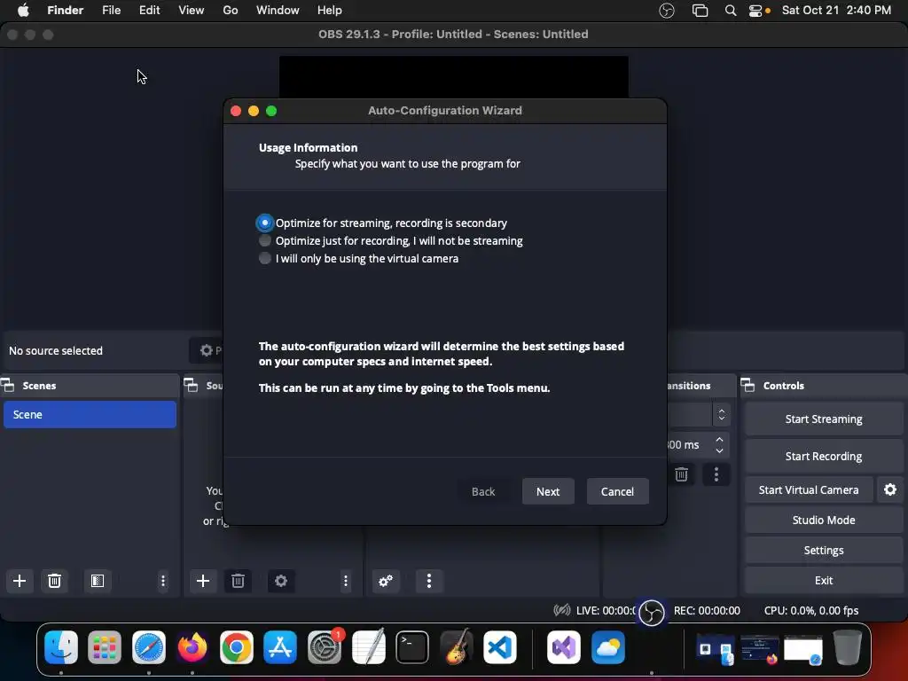The image size is (908, 681).
Task: Click Next in the Auto-Configuration Wizard
Action: (548, 491)
